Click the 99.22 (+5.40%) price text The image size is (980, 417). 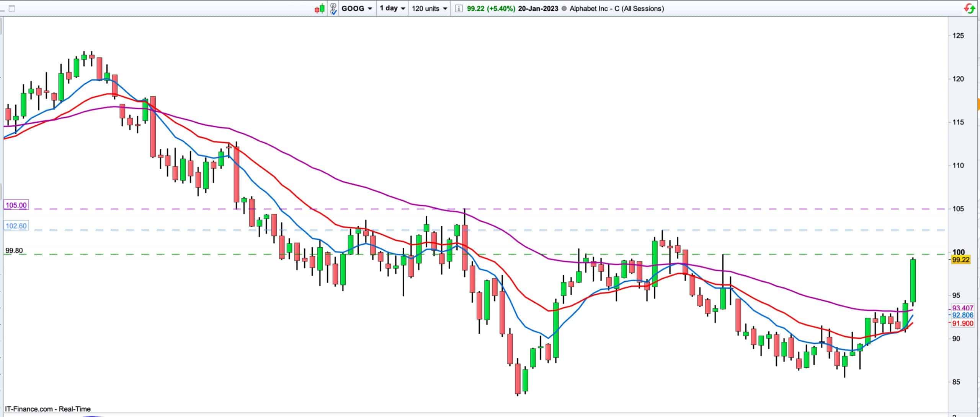click(x=491, y=8)
